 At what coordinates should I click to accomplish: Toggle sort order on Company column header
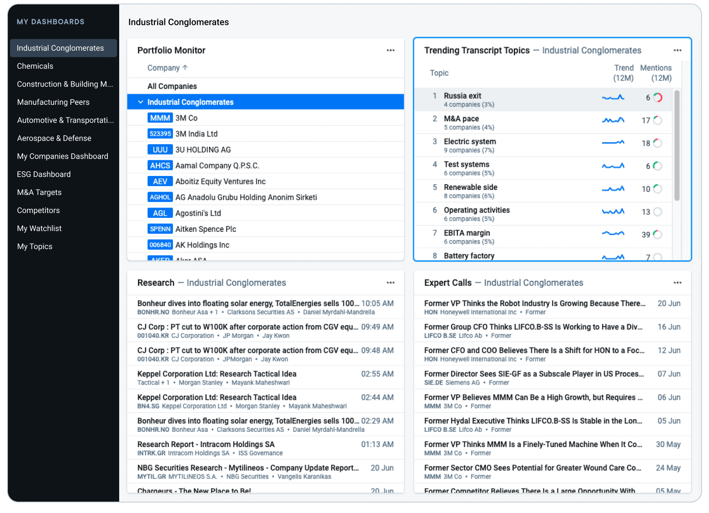point(167,68)
